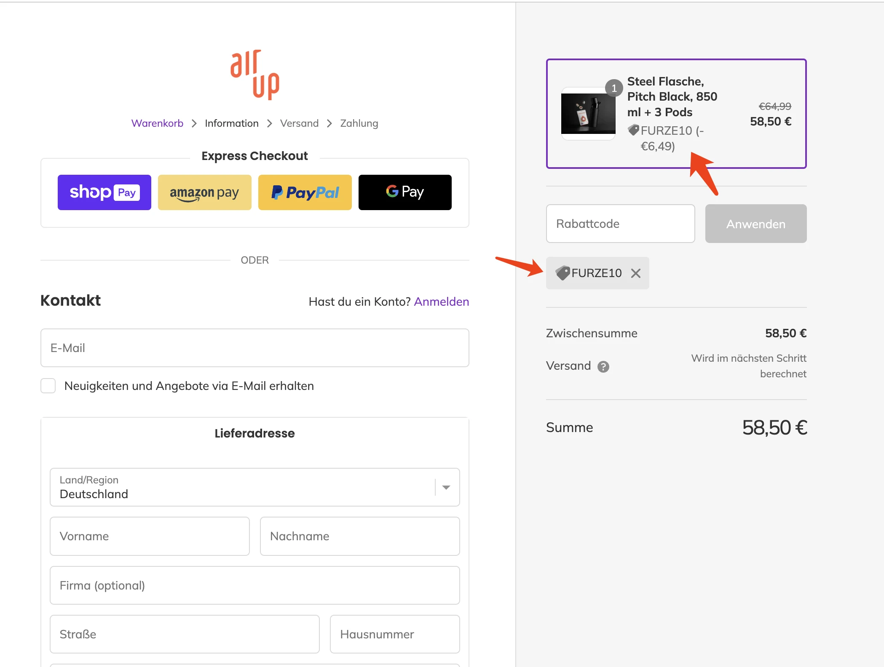Choose Google Pay express checkout
884x667 pixels.
pyautogui.click(x=405, y=192)
